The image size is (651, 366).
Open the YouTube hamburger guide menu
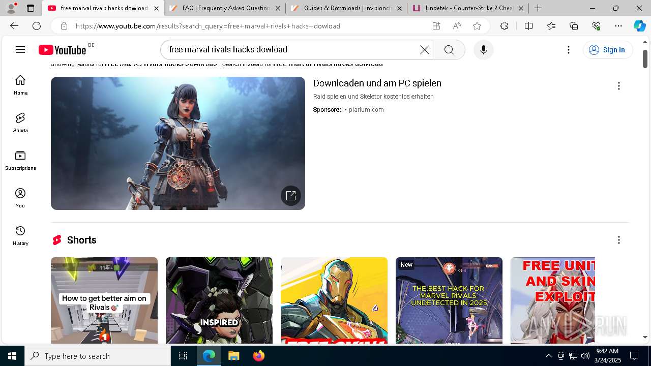[20, 49]
